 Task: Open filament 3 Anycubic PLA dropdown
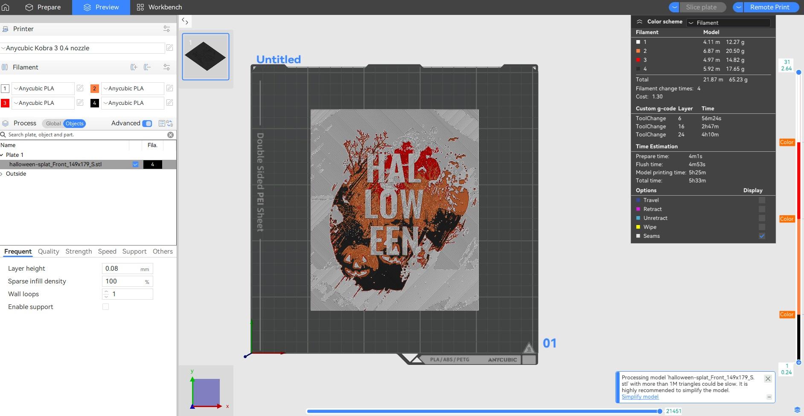[43, 103]
